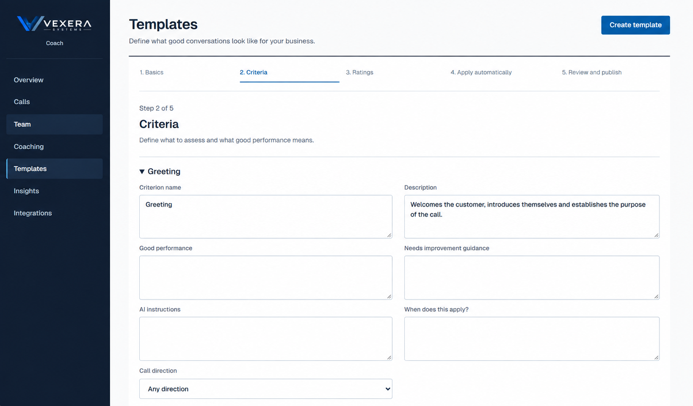The height and width of the screenshot is (406, 693).
Task: Click the When does this apply field
Action: (x=532, y=339)
